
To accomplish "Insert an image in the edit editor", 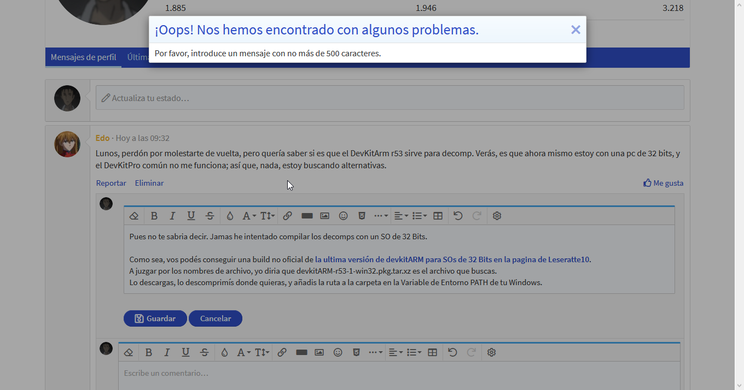I will [x=324, y=216].
